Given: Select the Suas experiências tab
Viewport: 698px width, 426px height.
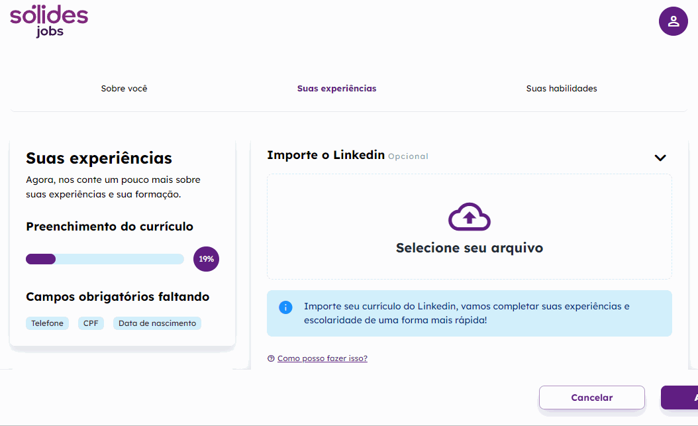Looking at the screenshot, I should tap(336, 88).
